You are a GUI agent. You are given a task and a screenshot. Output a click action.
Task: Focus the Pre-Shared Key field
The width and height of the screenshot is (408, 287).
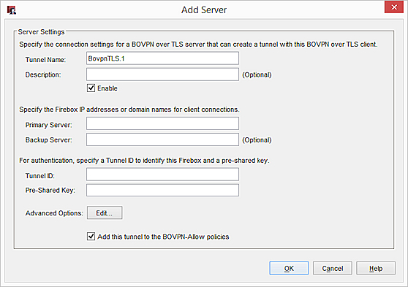(x=162, y=191)
